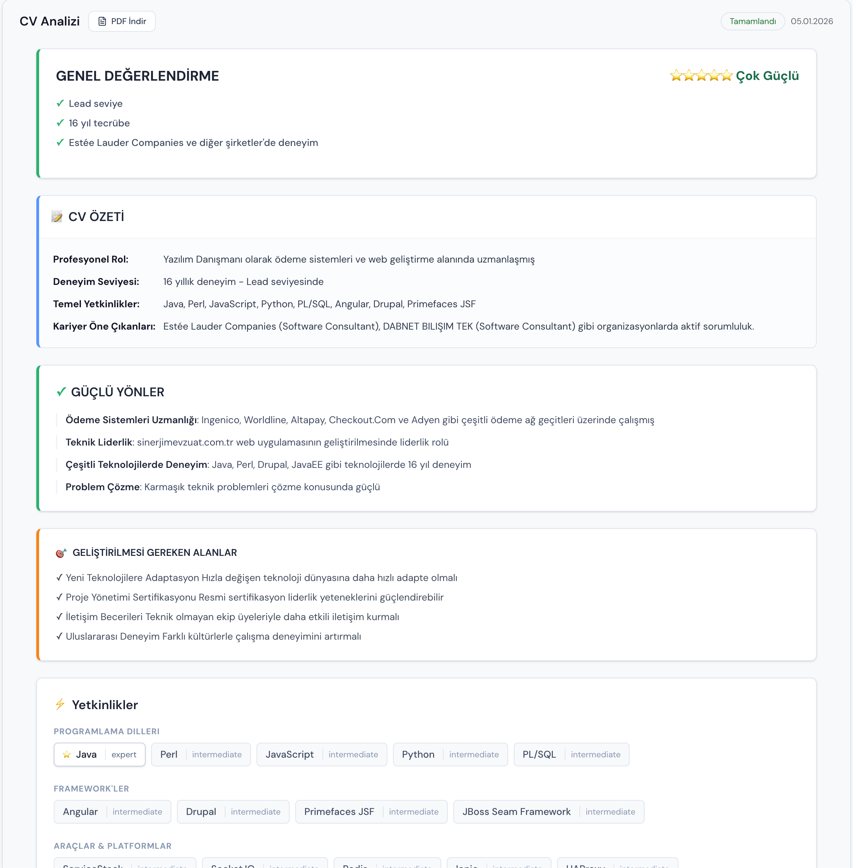Click the checkmark next to Lead seviye

[x=60, y=103]
